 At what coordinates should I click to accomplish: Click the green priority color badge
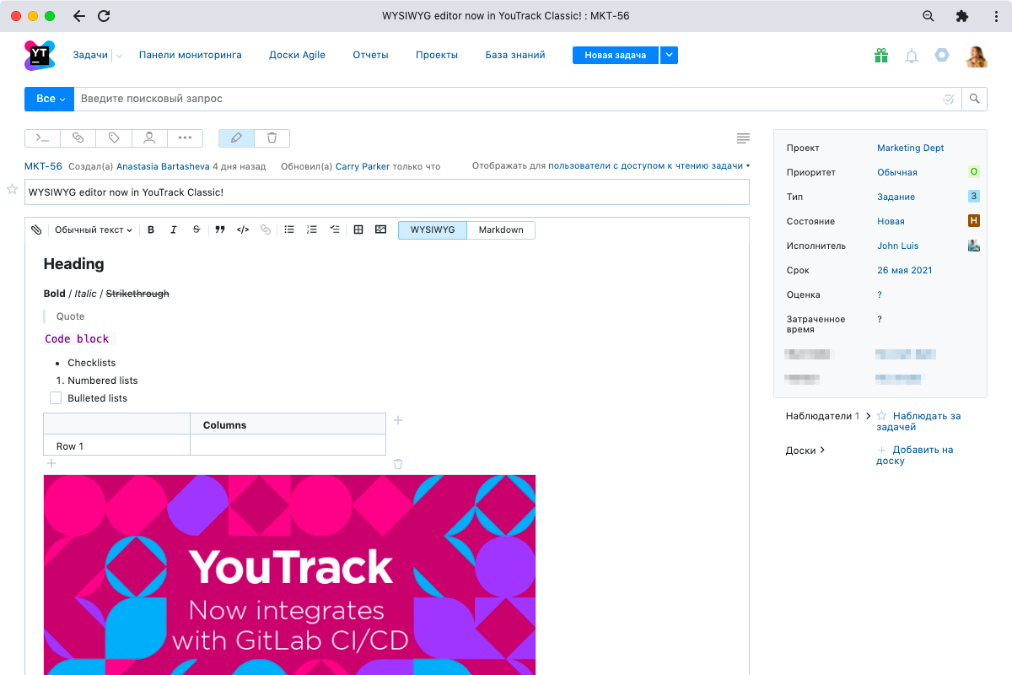[974, 172]
